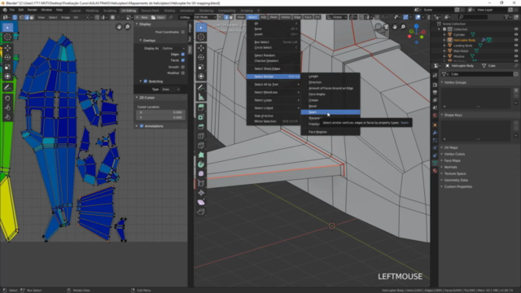Screen dimensions: 521x293
Task: Disable the Stretching checkbox
Action: [145, 81]
